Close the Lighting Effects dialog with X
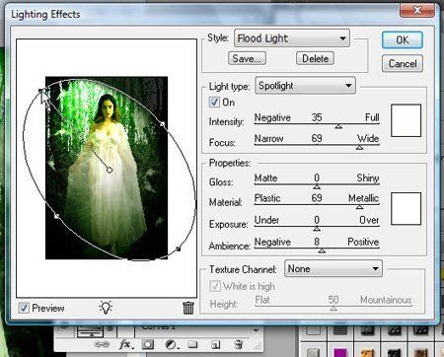The width and height of the screenshot is (444, 357). (x=417, y=11)
